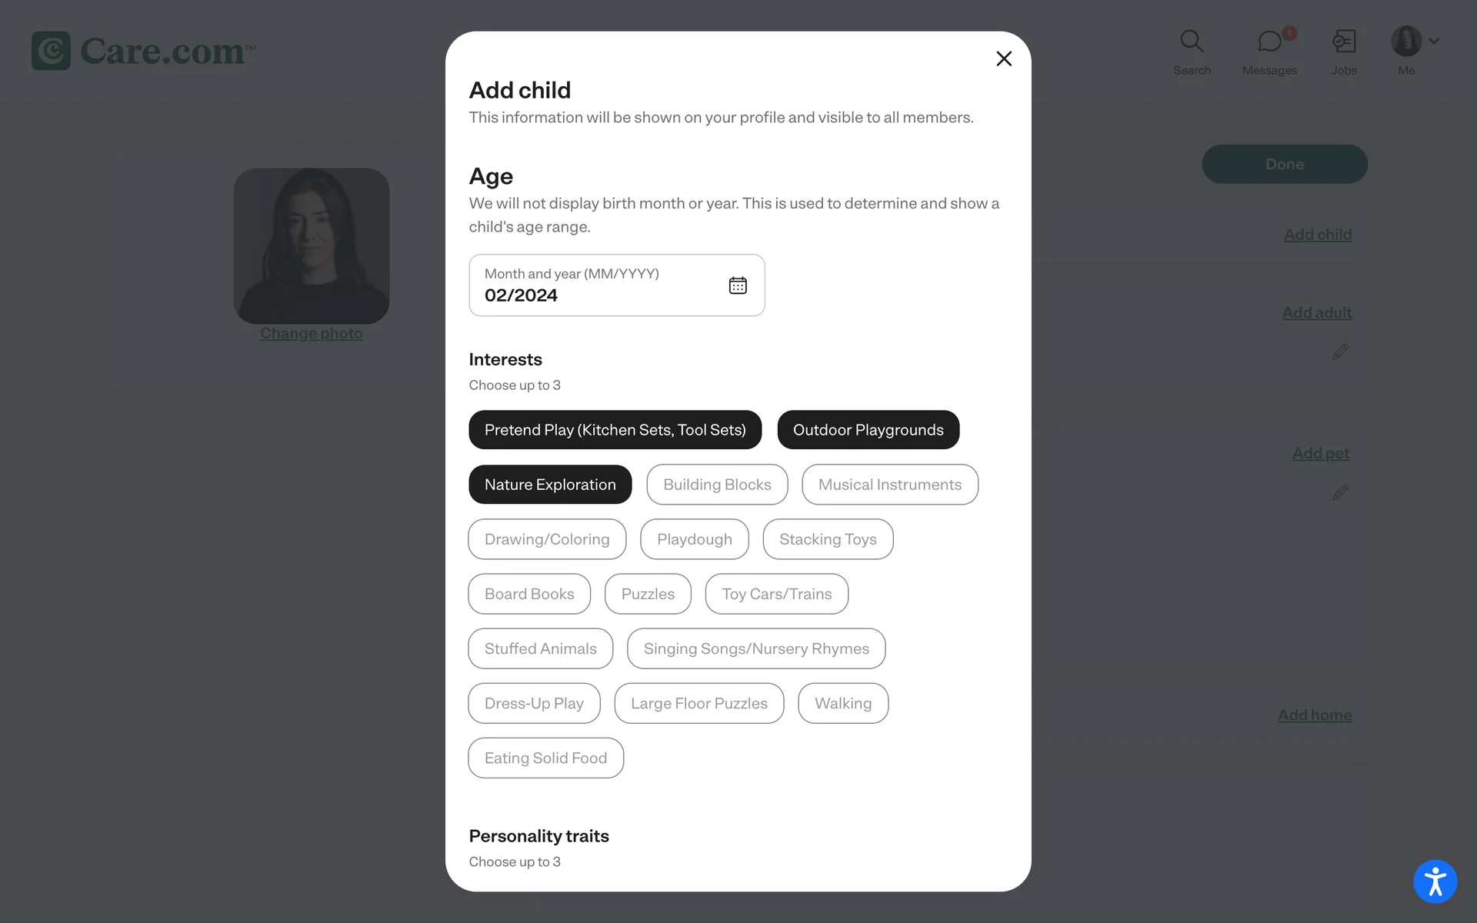The width and height of the screenshot is (1477, 923).
Task: Open the calendar date picker icon
Action: click(737, 285)
